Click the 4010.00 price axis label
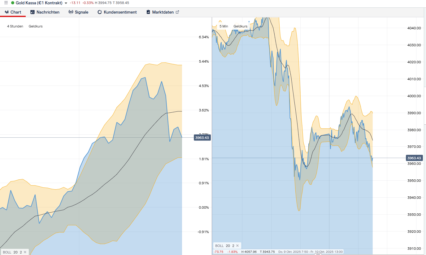Screen dimensions: 426x255 pos(414,79)
